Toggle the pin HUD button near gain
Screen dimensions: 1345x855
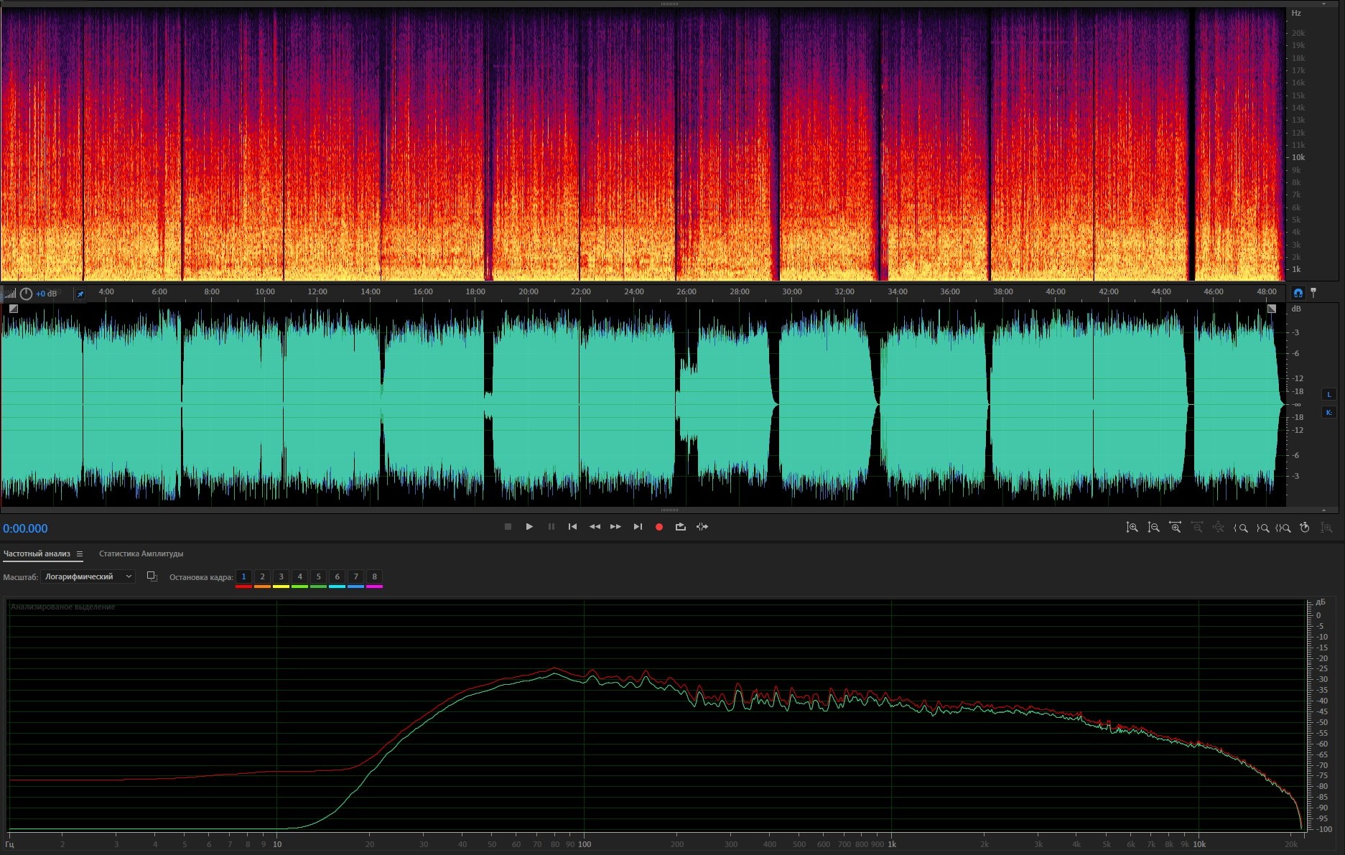[x=80, y=294]
